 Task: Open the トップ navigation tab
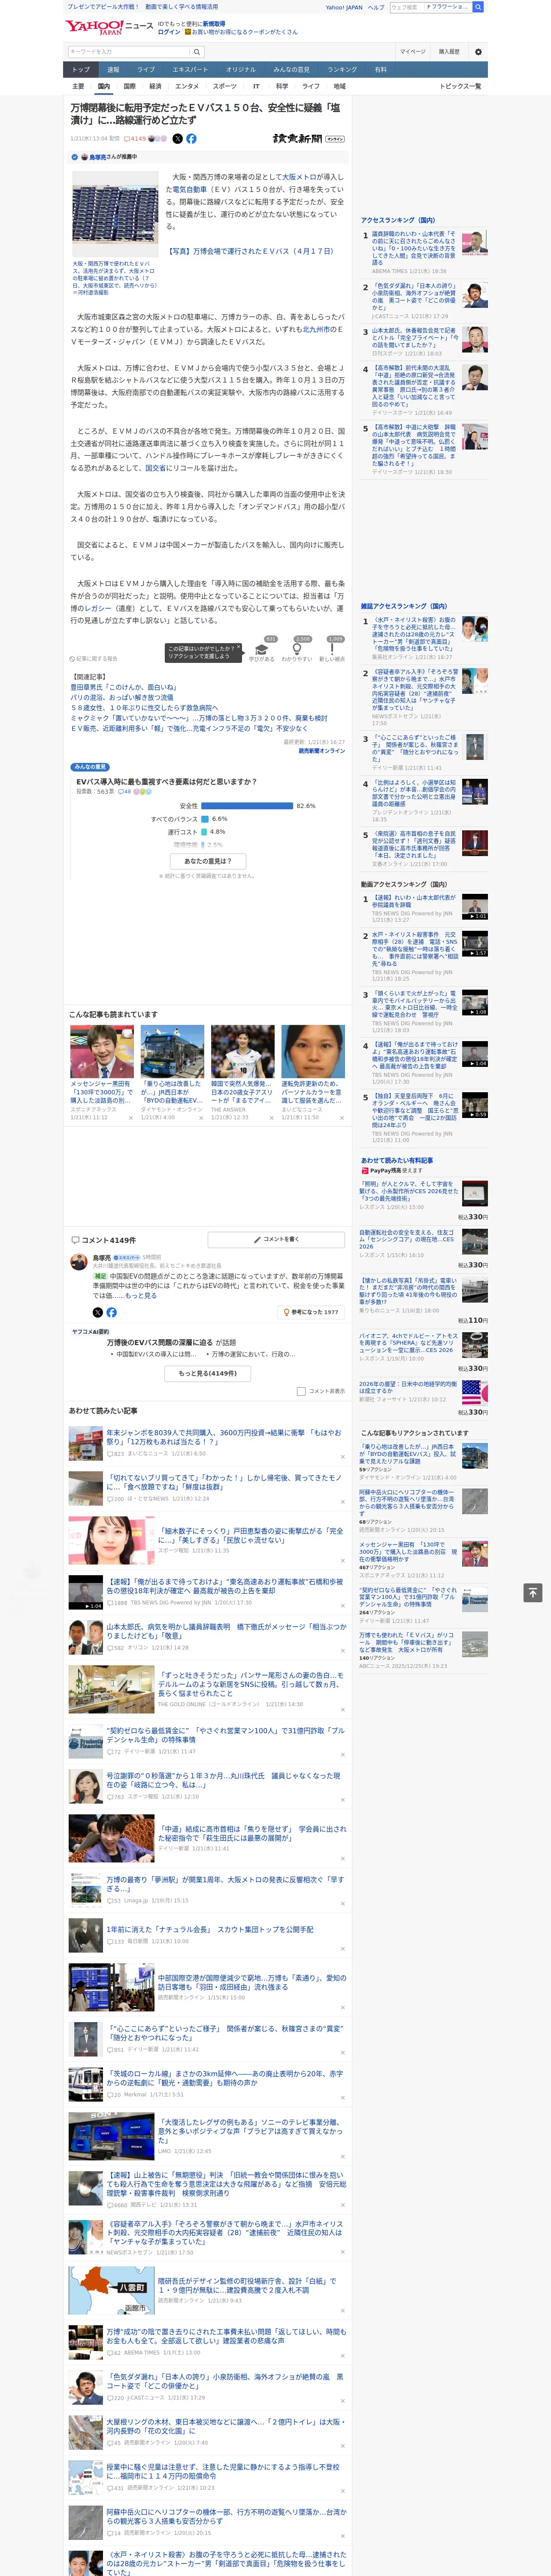click(81, 70)
